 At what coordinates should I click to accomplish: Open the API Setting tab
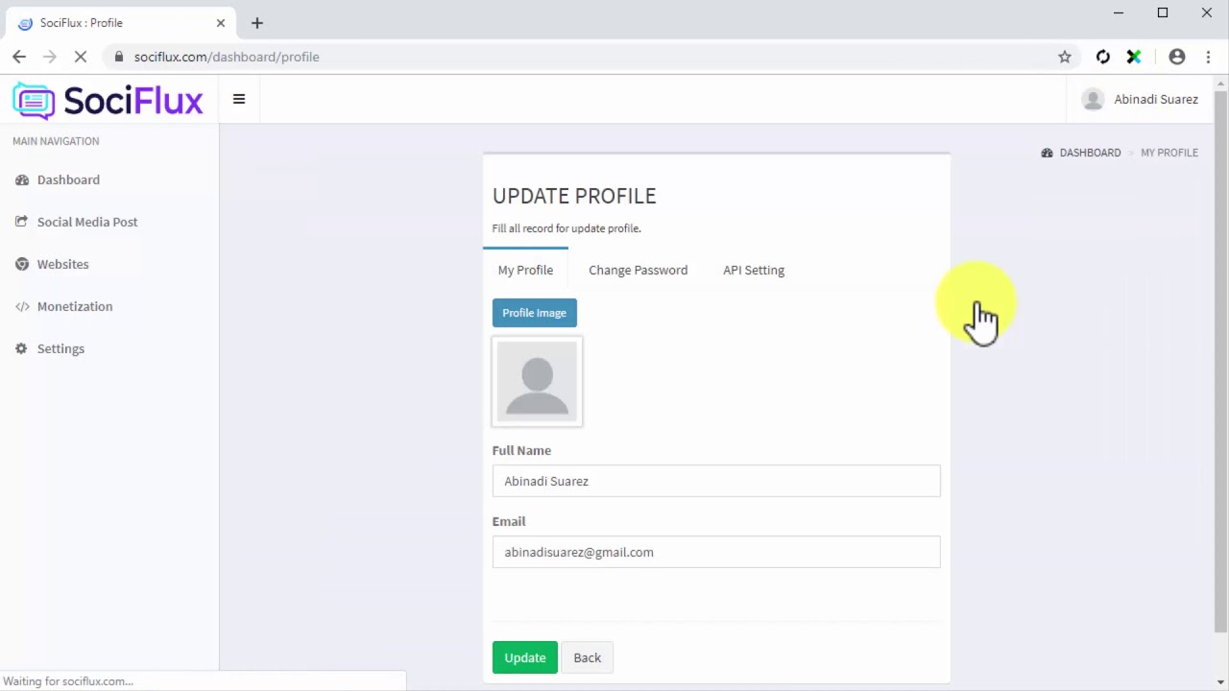[754, 270]
